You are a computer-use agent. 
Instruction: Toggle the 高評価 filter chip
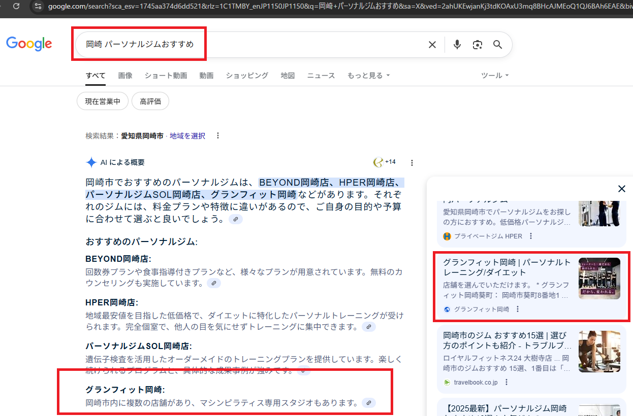150,101
